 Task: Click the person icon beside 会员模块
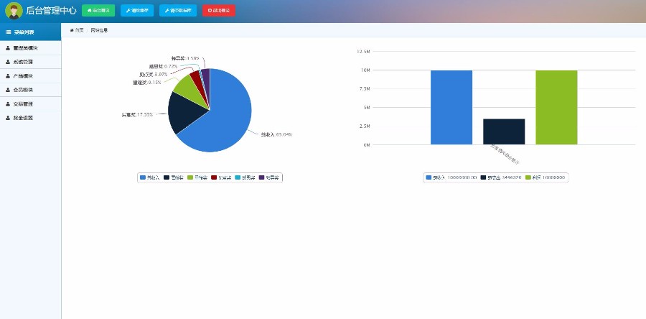click(x=8, y=90)
